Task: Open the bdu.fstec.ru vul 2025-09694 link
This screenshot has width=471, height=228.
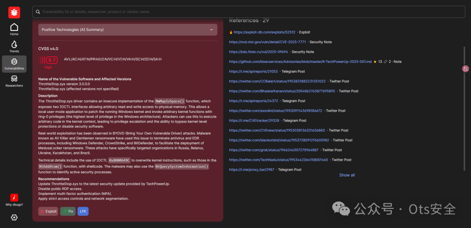Action: coord(258,52)
